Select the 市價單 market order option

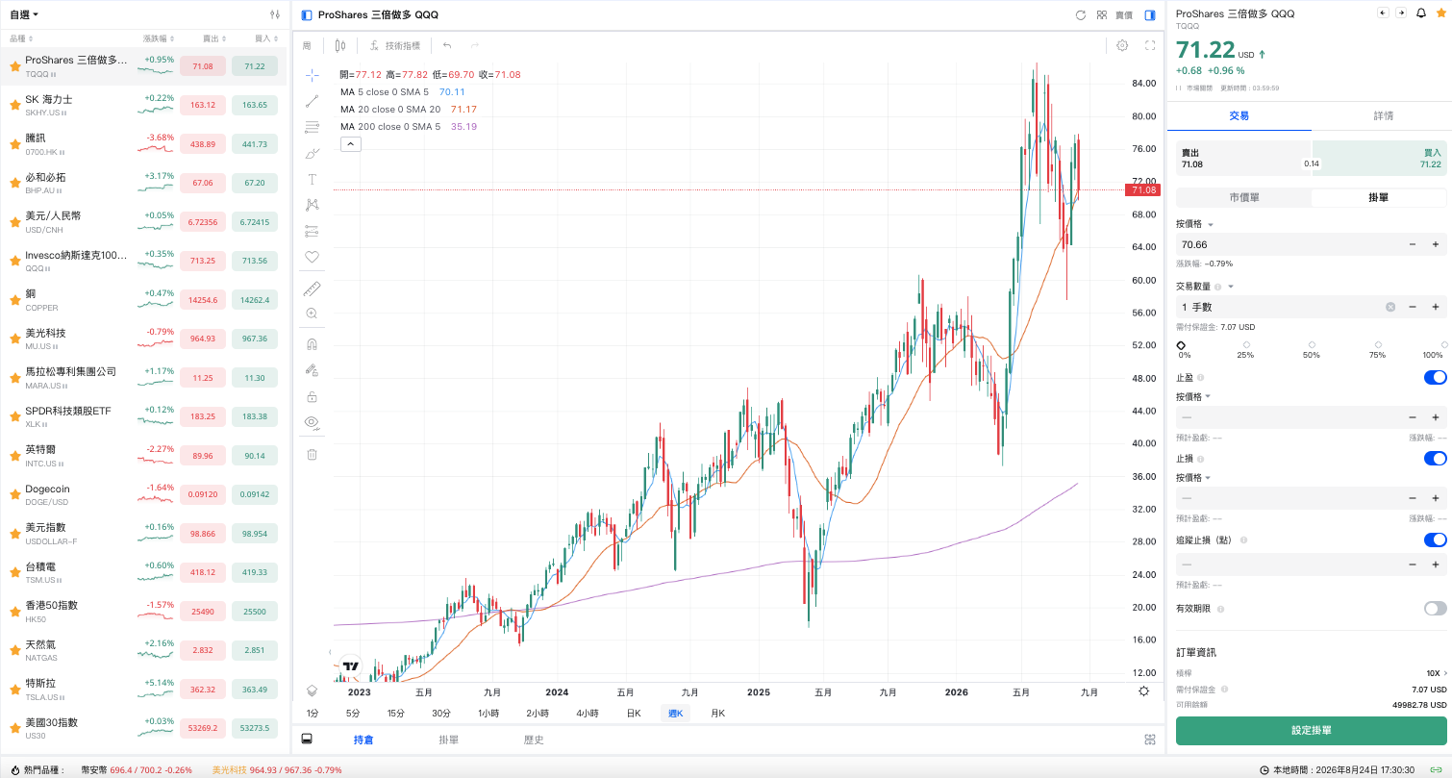tap(1244, 197)
